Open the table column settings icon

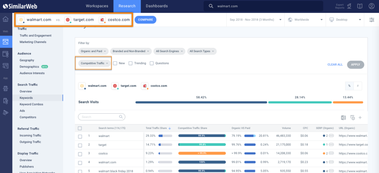(x=353, y=118)
